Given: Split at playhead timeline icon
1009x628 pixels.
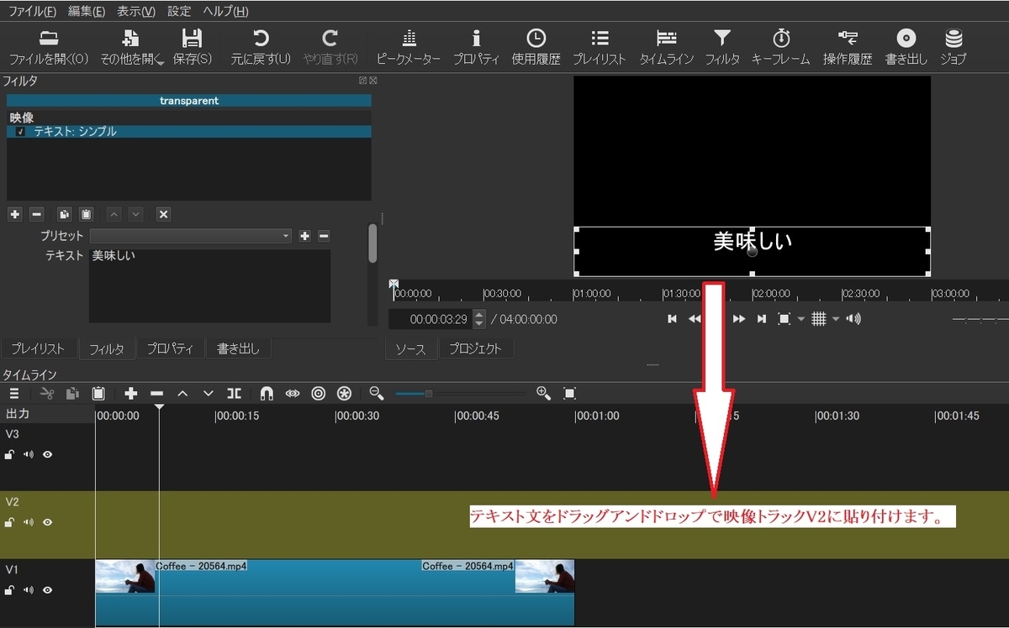Looking at the screenshot, I should [x=234, y=393].
